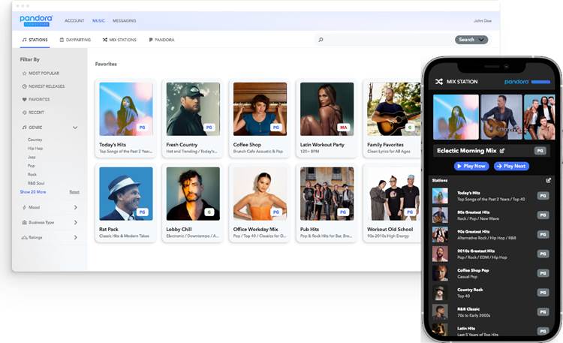Filter by Newest Releases
This screenshot has height=343, width=563.
click(x=44, y=86)
